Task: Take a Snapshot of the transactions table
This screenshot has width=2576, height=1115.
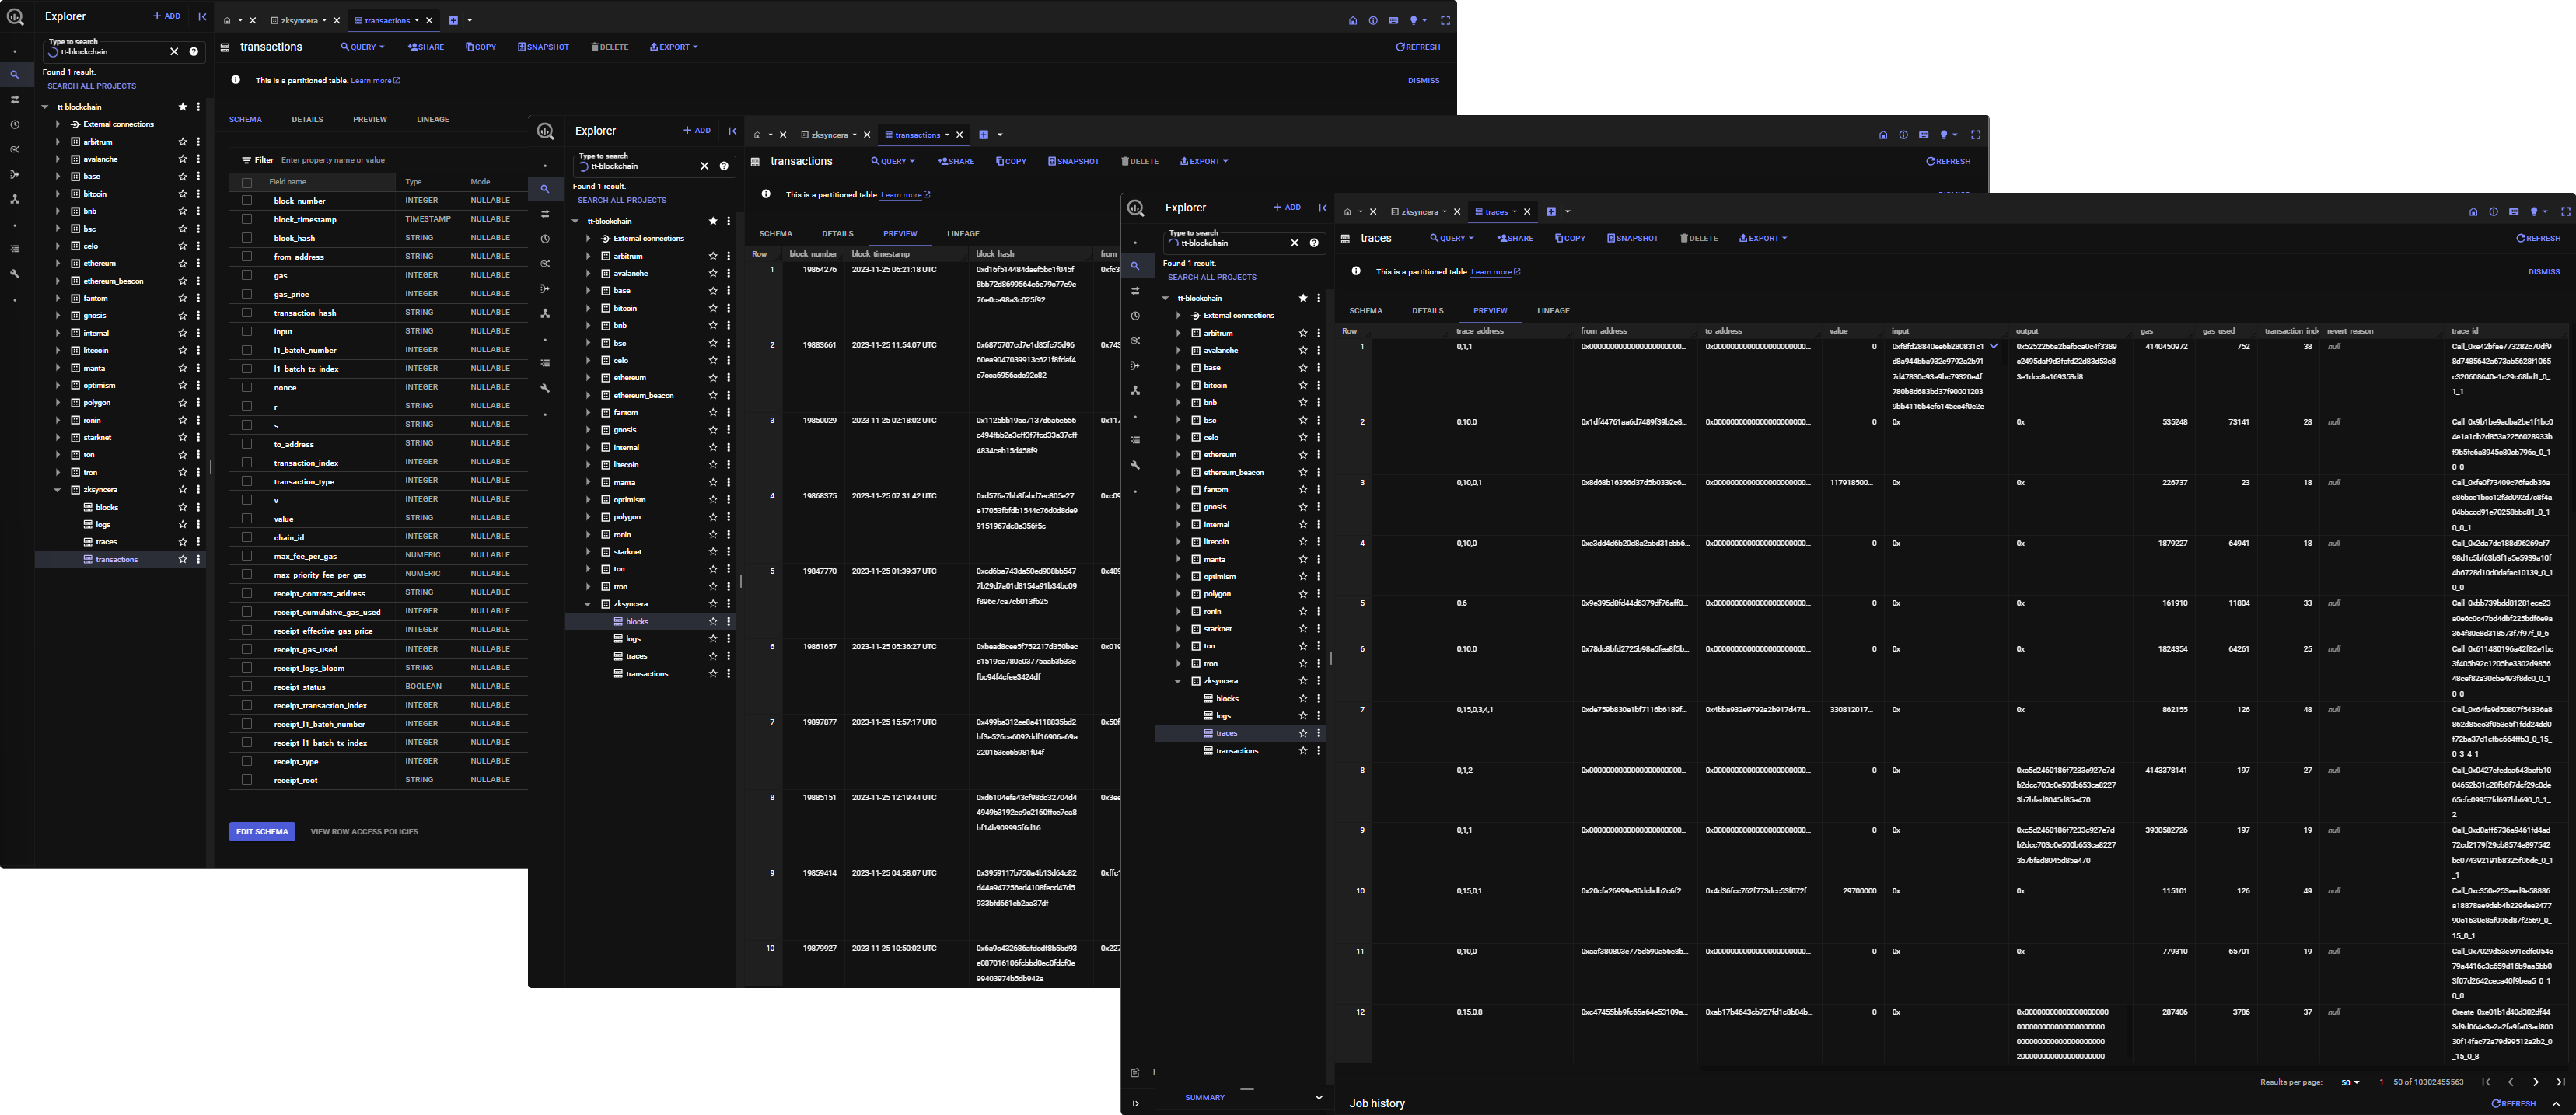Action: click(543, 46)
